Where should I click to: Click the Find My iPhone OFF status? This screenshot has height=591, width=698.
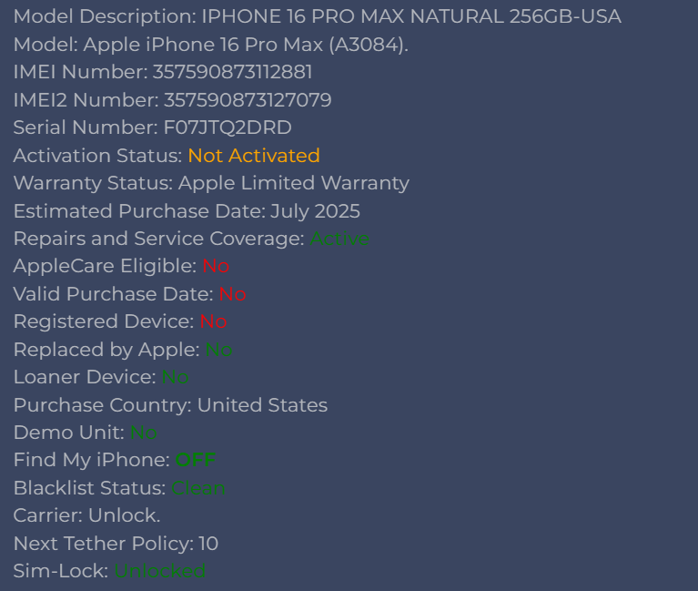[195, 460]
